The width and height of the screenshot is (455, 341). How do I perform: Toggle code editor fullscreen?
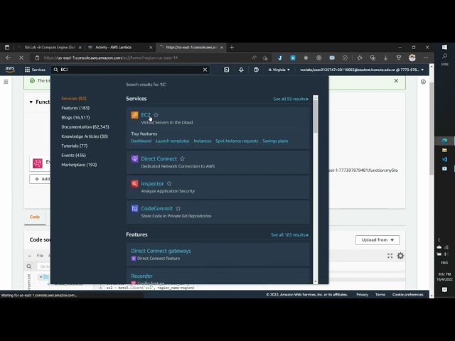[x=390, y=256]
